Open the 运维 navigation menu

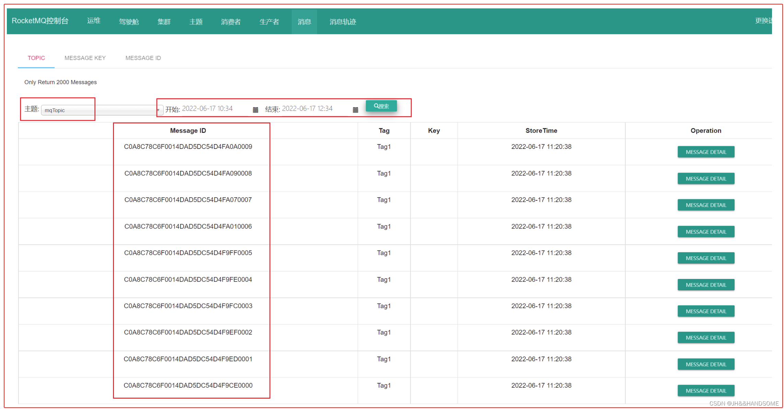pyautogui.click(x=93, y=21)
